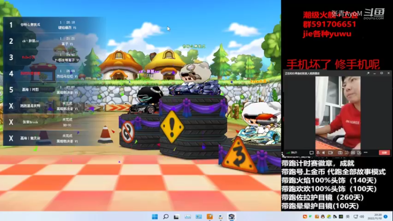Open taskbar Search magnifier
Image resolution: width=393 pixels, height=221 pixels.
166,217
